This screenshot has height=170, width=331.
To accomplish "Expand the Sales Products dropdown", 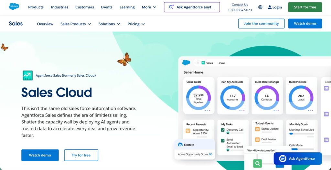I will coord(76,24).
